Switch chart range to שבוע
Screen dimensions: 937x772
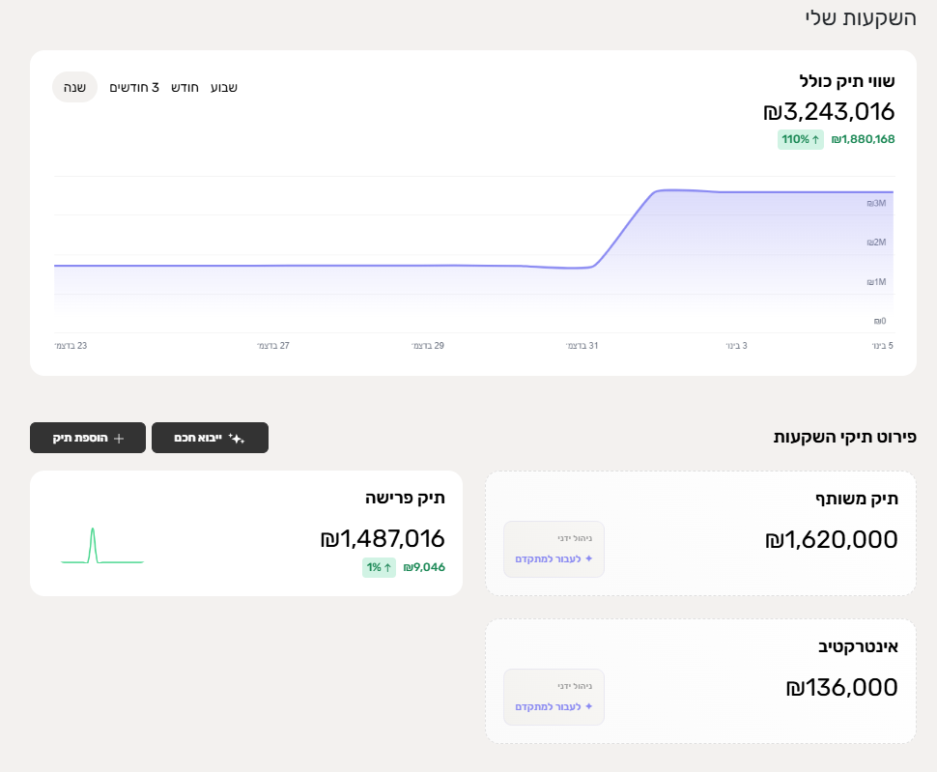pos(224,87)
